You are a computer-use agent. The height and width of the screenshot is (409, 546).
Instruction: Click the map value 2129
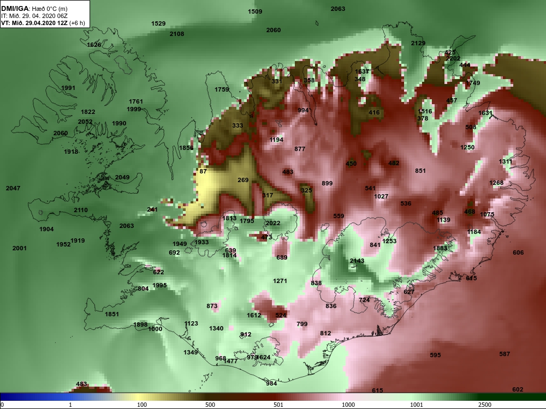[x=418, y=43]
